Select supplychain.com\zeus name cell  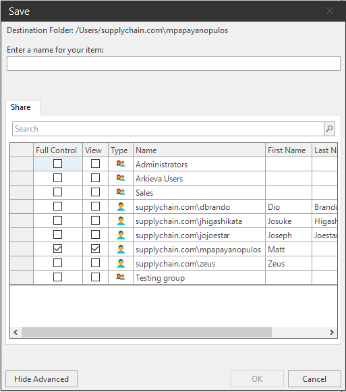pyautogui.click(x=199, y=263)
